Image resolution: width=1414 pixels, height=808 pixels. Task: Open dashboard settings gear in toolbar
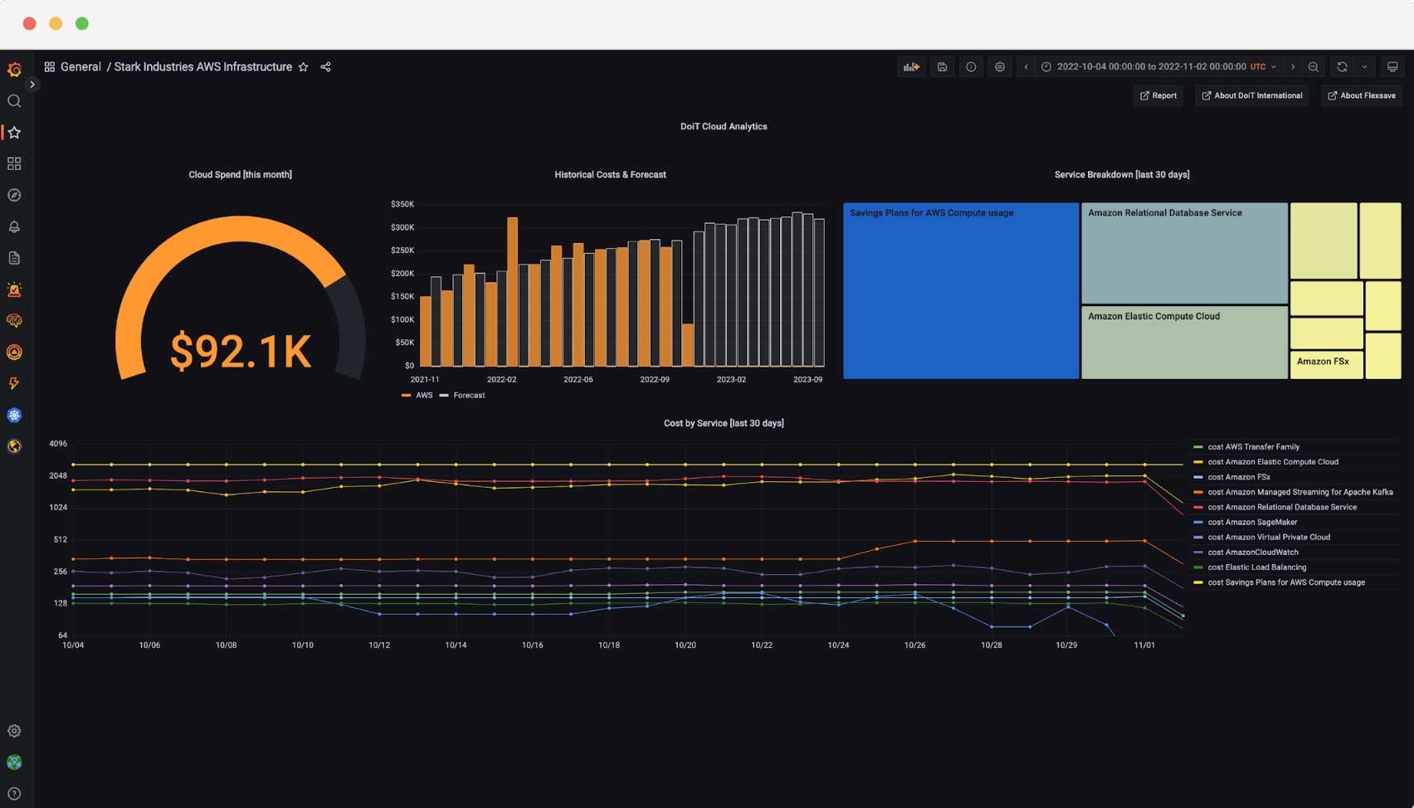(x=1000, y=67)
